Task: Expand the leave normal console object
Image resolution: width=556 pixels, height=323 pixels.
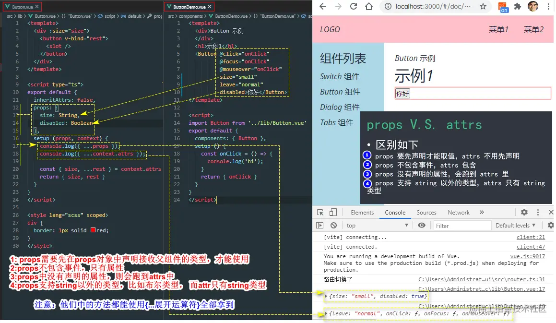Action: click(326, 313)
